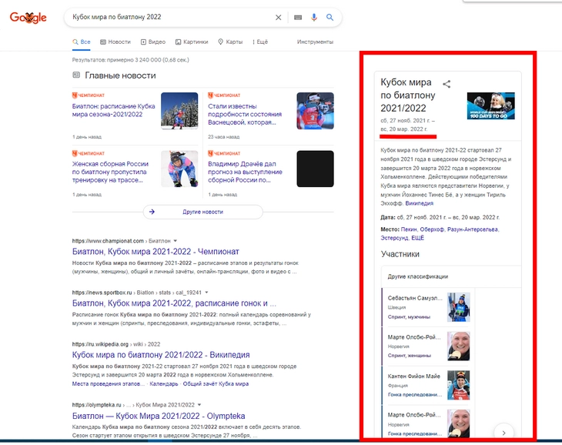Open Инструменты search tools
Image resolution: width=562 pixels, height=445 pixels.
click(x=315, y=42)
